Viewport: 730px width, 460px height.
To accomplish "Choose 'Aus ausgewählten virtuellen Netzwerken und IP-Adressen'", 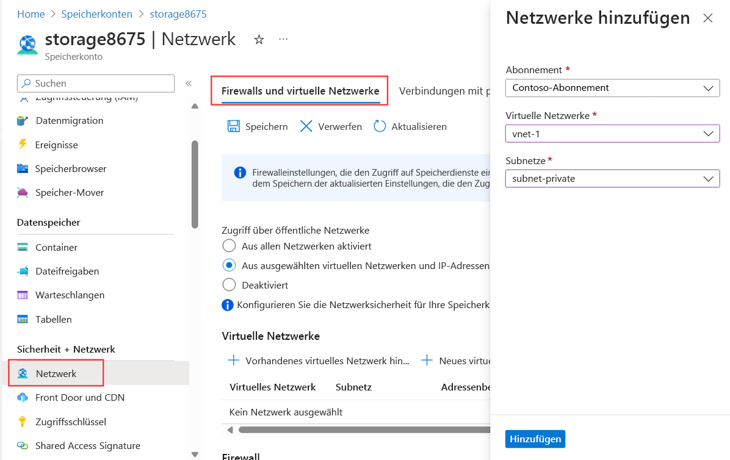I will (x=229, y=265).
